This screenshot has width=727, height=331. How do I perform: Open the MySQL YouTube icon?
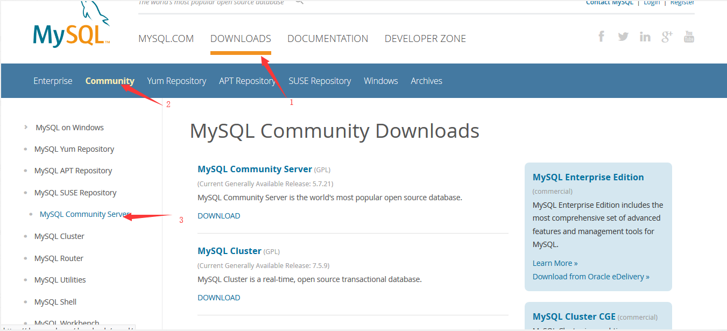pos(689,37)
